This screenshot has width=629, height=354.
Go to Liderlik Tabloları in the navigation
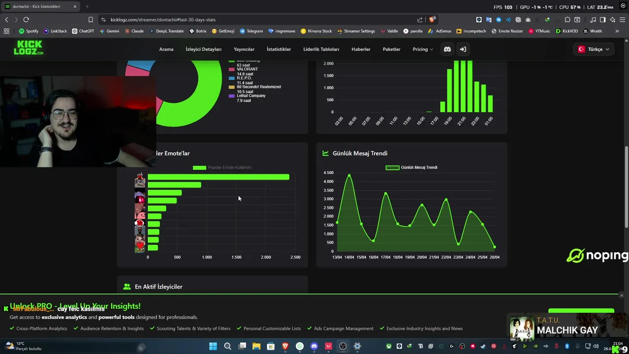pos(321,49)
